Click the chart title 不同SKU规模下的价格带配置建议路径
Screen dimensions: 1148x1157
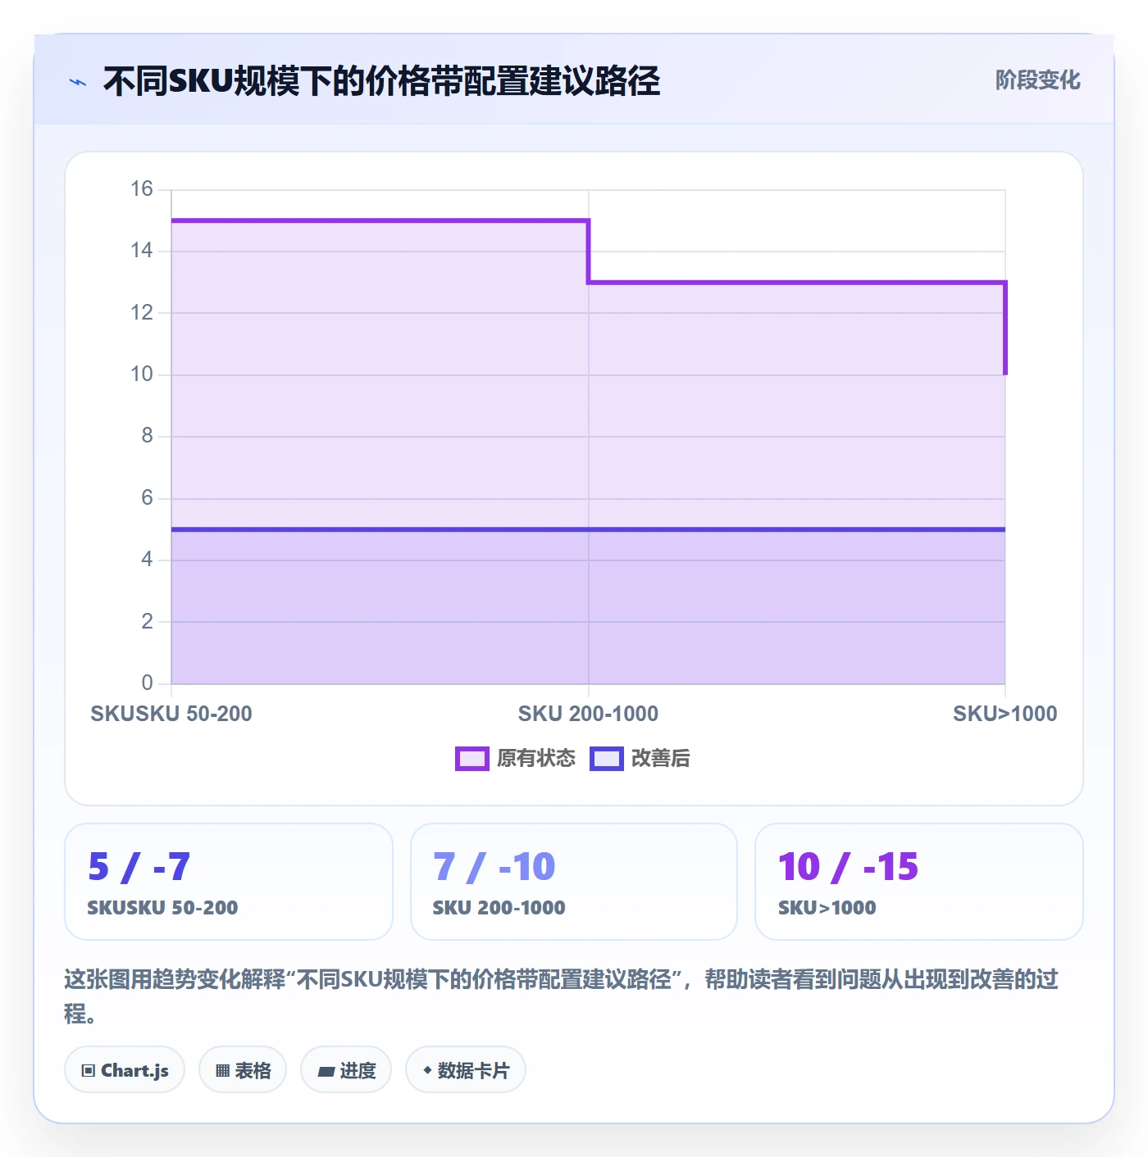click(381, 81)
